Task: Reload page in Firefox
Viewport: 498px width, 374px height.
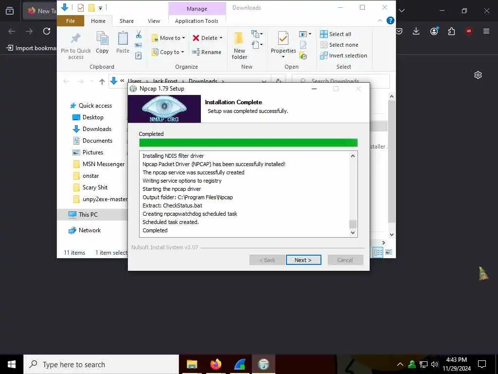Action: pyautogui.click(x=47, y=31)
